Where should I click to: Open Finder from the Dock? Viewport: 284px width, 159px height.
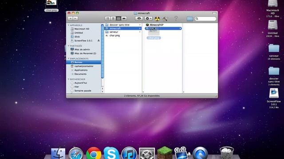click(58, 154)
